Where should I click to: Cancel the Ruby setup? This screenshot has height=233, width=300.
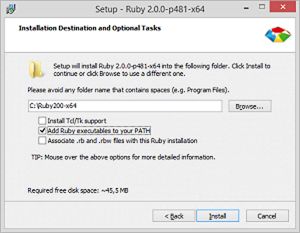267,216
